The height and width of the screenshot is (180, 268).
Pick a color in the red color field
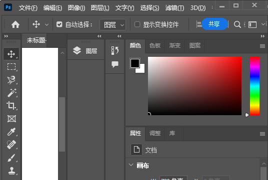(x=194, y=86)
